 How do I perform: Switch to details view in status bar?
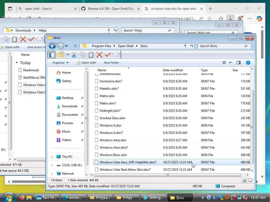click(244, 180)
